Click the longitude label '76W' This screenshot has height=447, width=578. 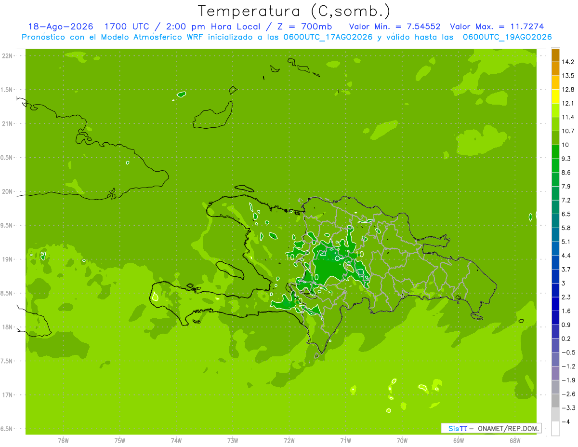pyautogui.click(x=63, y=441)
